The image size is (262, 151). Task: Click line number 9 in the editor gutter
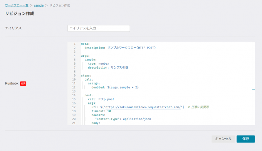click(75, 75)
